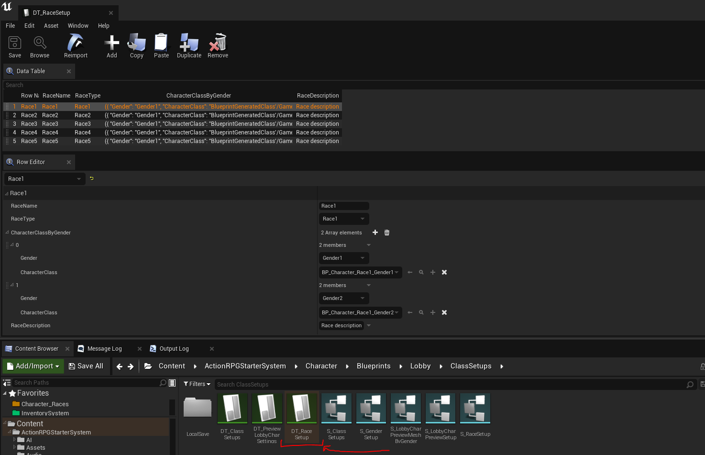Viewport: 705px width, 455px height.
Task: Open the BP_Character_Race1_Gender1 class dropdown
Action: pos(360,272)
